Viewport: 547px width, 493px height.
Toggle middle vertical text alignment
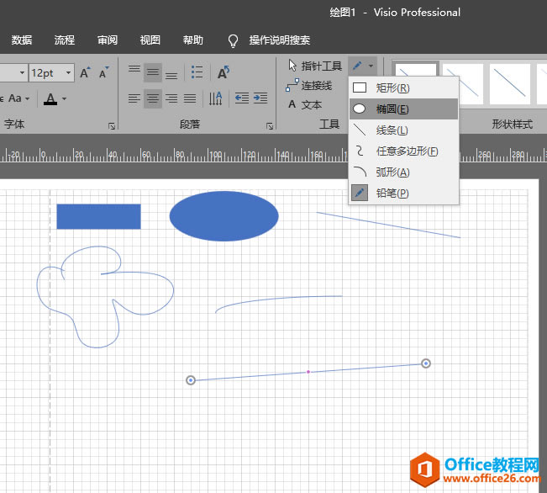tap(152, 72)
